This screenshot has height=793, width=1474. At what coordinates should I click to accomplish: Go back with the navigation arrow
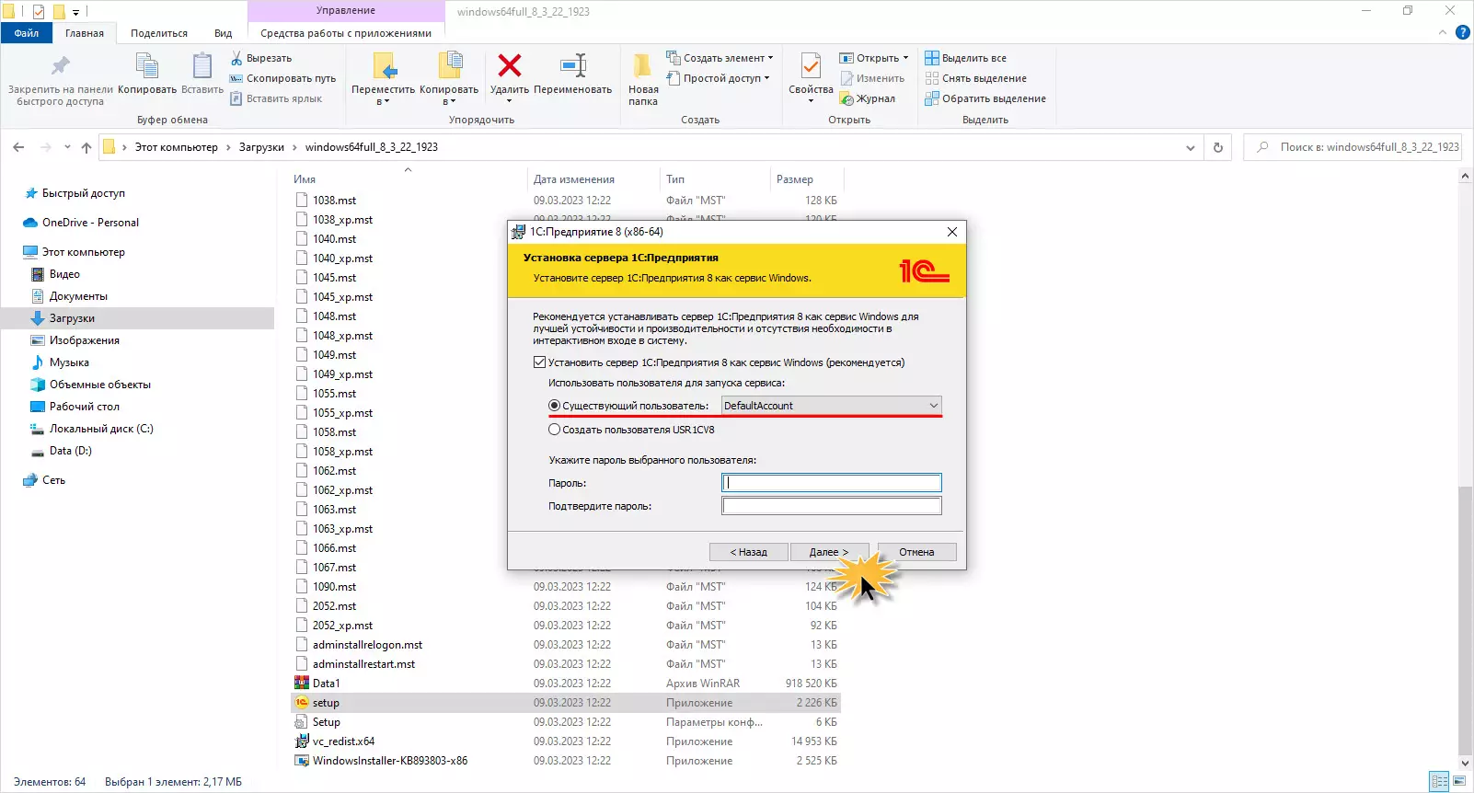click(18, 147)
